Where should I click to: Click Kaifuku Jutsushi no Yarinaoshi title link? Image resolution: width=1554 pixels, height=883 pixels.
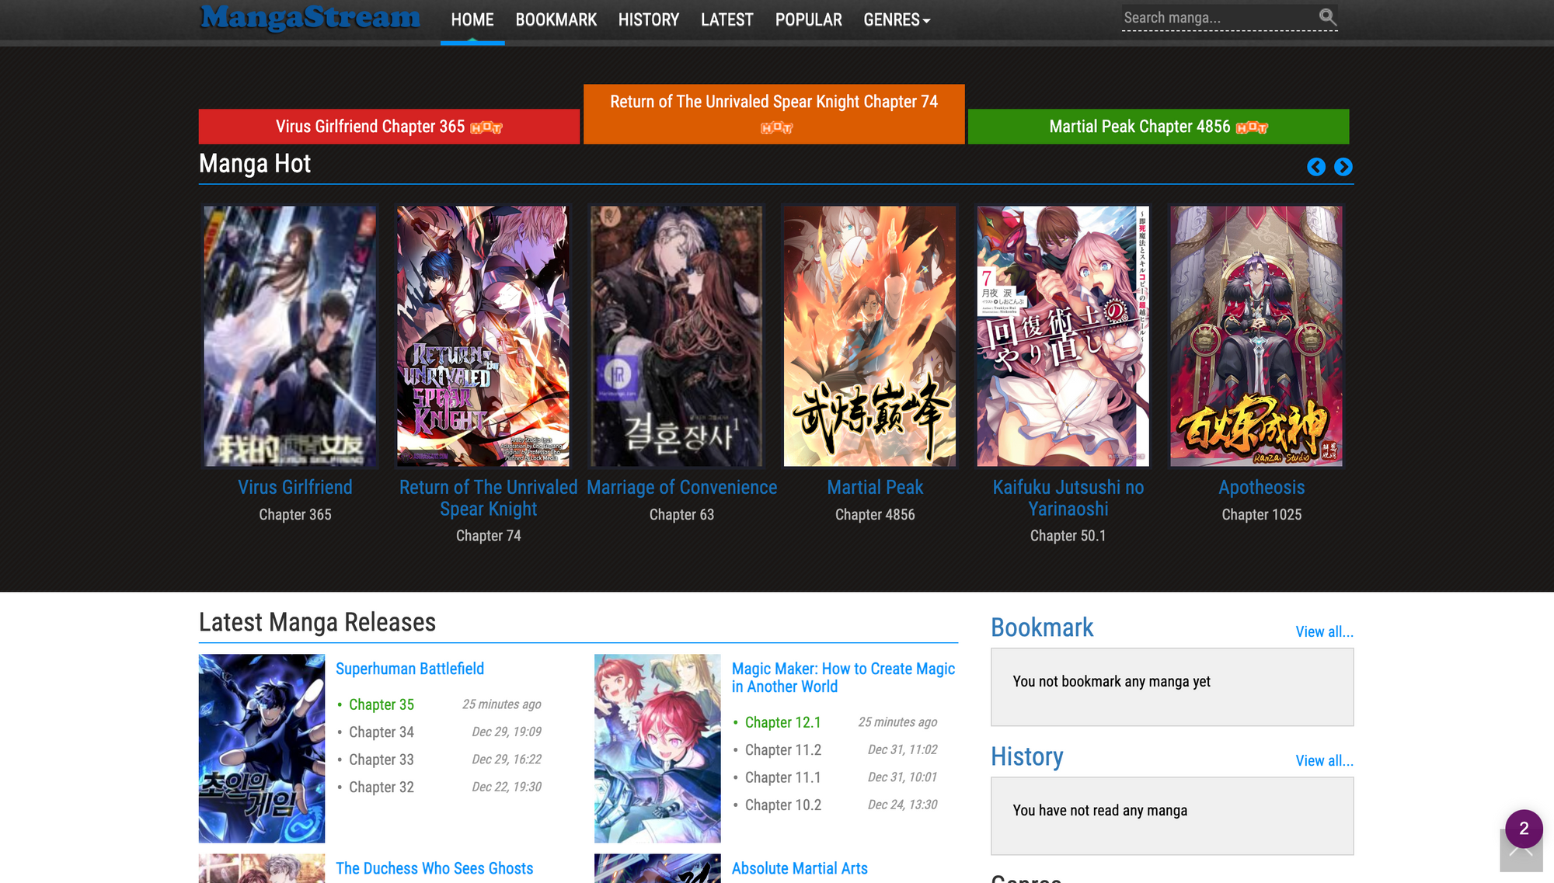point(1068,498)
